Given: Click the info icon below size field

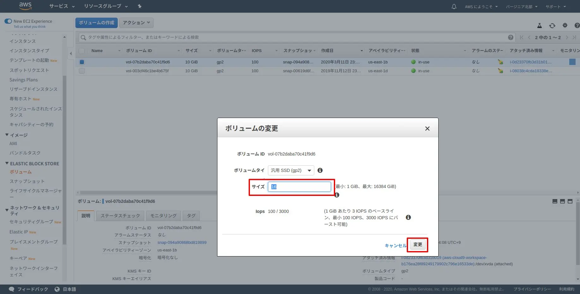Looking at the screenshot, I should (x=337, y=195).
